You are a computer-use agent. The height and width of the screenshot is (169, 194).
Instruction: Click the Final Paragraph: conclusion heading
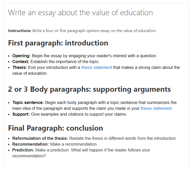[x=56, y=128]
